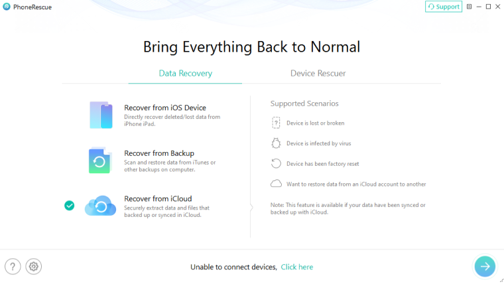Click the factory reset icon
The height and width of the screenshot is (284, 504).
276,163
